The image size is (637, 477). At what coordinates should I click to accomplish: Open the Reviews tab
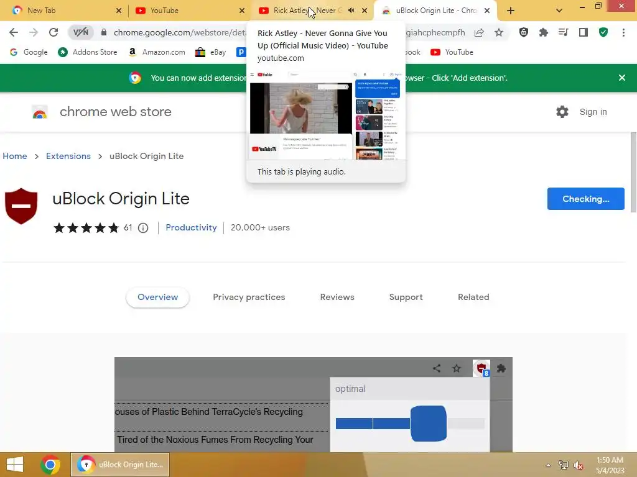pos(337,298)
